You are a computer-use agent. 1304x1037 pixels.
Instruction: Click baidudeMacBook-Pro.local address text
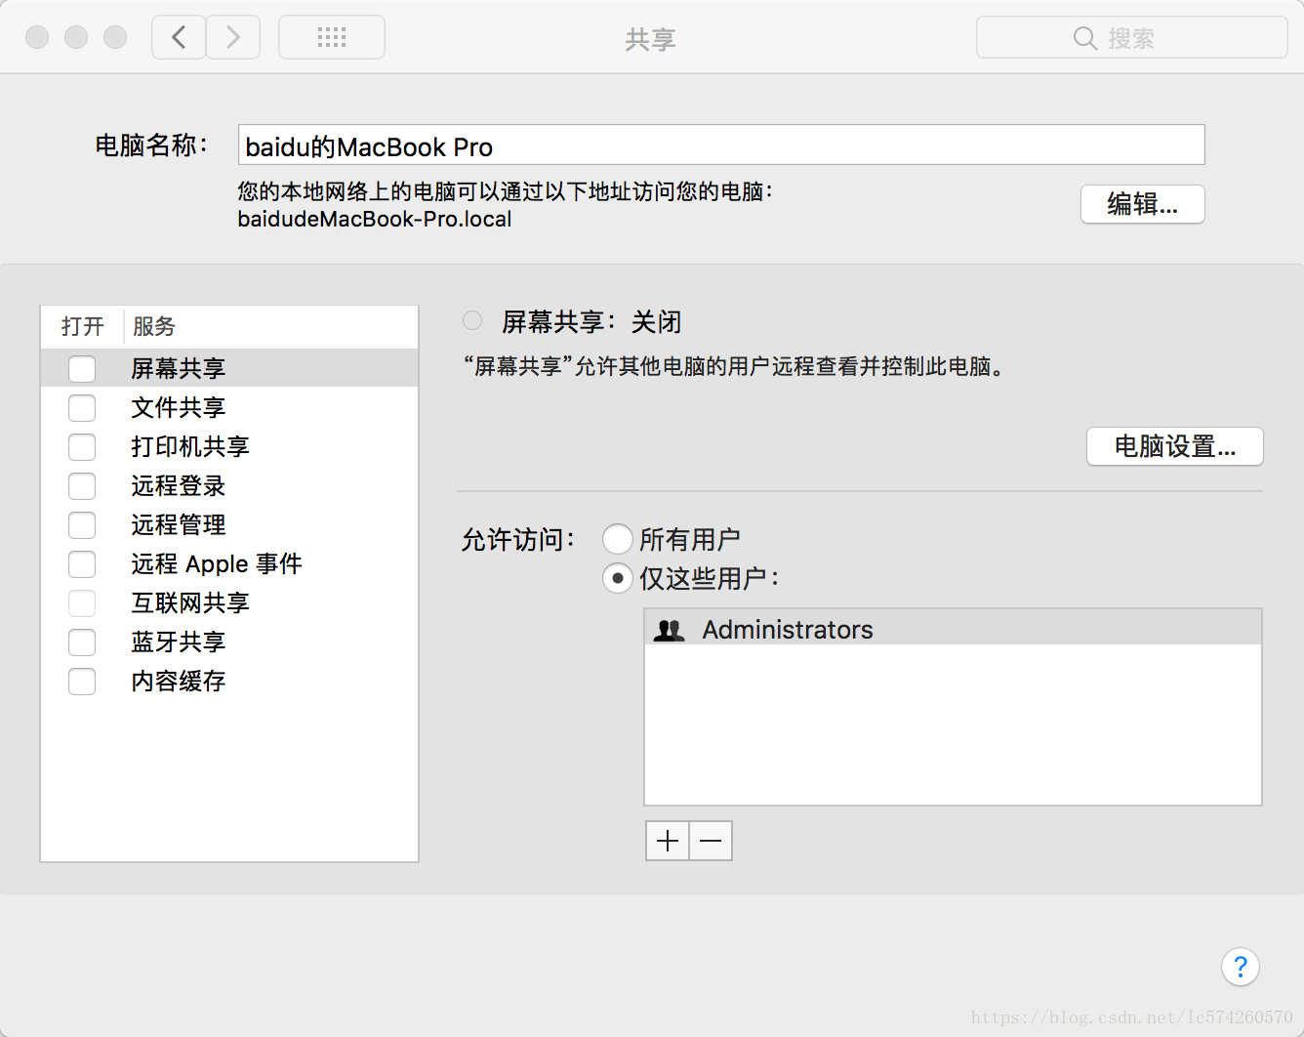[x=375, y=219]
